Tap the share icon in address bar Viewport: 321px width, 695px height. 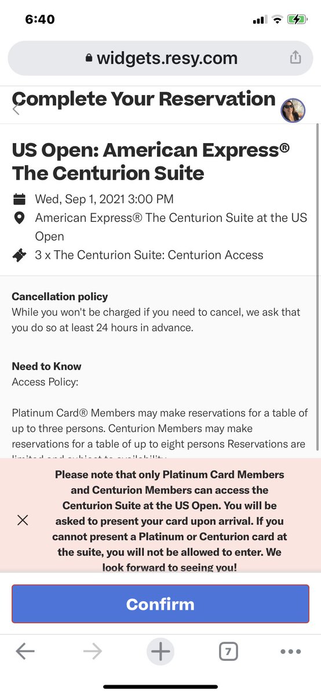coord(296,57)
